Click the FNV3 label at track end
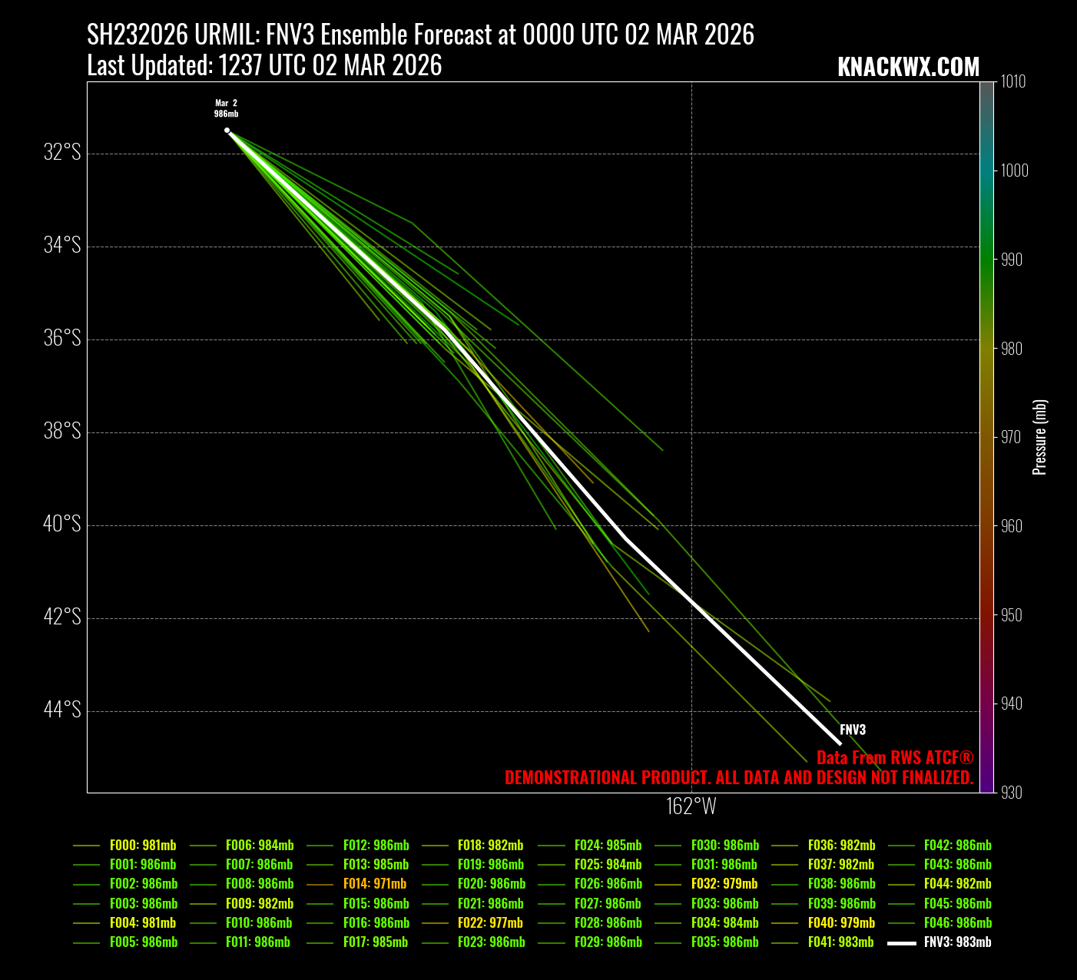Screen dimensions: 1077x980 (853, 730)
